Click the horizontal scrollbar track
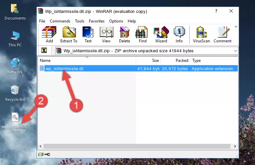The height and width of the screenshot is (165, 255). pyautogui.click(x=137, y=146)
